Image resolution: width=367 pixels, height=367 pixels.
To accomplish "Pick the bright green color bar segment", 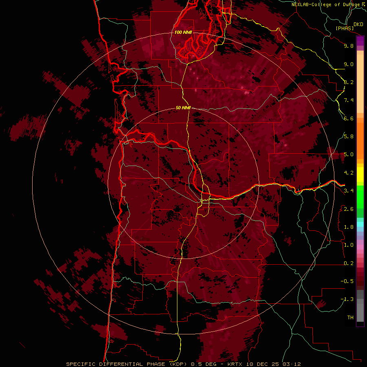I will click(x=360, y=197).
